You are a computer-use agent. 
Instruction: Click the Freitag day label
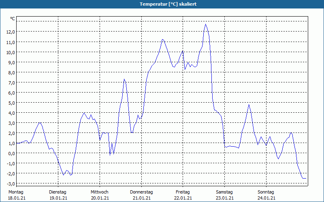pyautogui.click(x=183, y=192)
